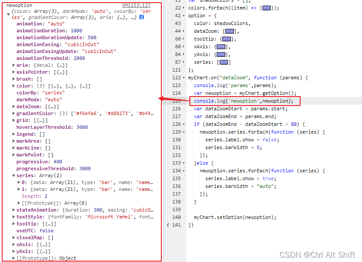Unfold the colors.forEach block on line 22
Image resolution: width=362 pixels, height=262 pixels.
183,8
